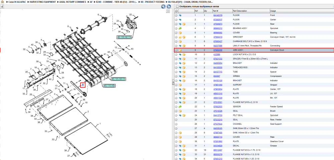Select 'SHIM,140mm OD x 1.2mm Thk' description
This screenshot has width=334, height=160.
[246, 133]
